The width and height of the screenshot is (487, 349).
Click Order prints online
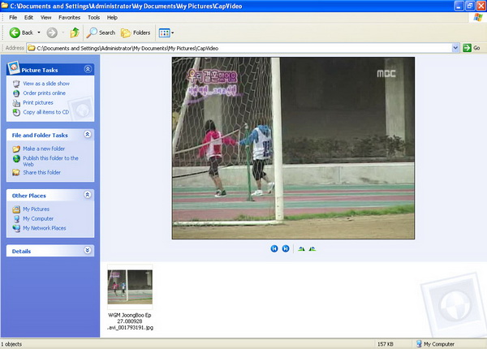[x=44, y=93]
